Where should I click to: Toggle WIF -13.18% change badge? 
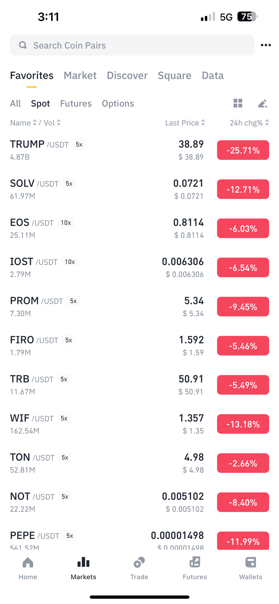coord(243,424)
